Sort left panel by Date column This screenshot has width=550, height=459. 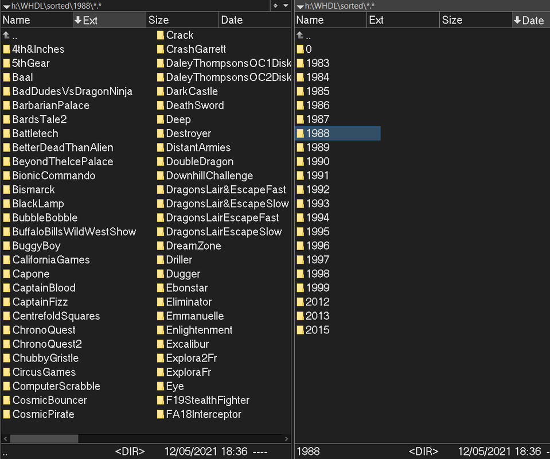[255, 20]
